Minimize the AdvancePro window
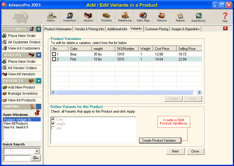This screenshot has height=166, width=234. 215,5
